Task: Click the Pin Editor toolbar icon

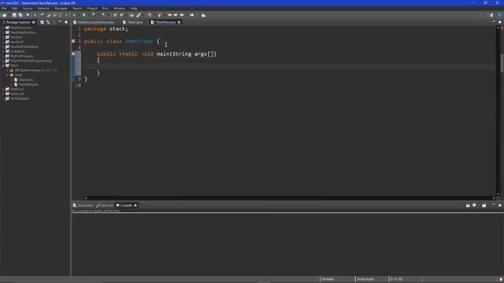Action: click(x=203, y=15)
